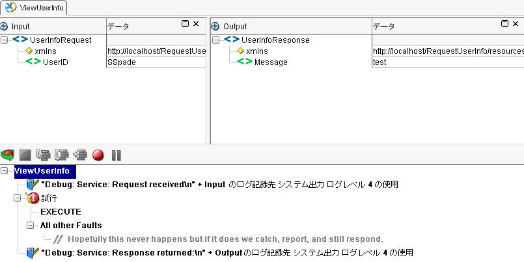
Task: Collapse the ViewUserInfo root node
Action: (x=5, y=171)
